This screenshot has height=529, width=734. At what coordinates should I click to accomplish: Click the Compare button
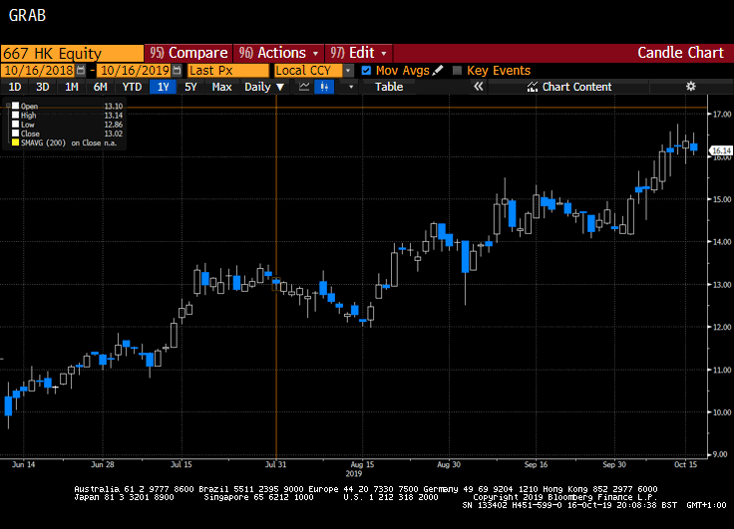[188, 53]
